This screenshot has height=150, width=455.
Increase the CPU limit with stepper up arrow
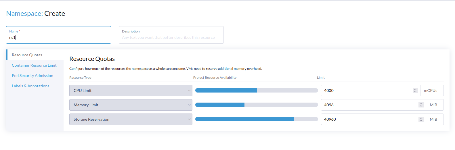tap(415, 89)
